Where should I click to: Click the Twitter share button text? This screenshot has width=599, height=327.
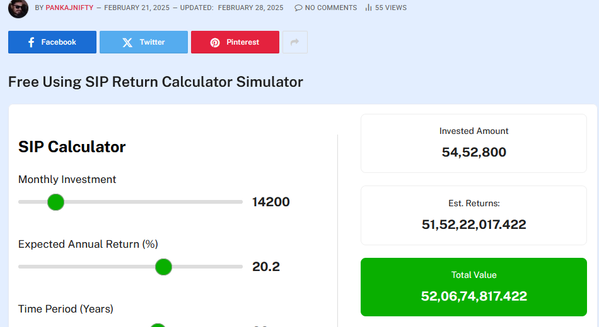pyautogui.click(x=152, y=42)
